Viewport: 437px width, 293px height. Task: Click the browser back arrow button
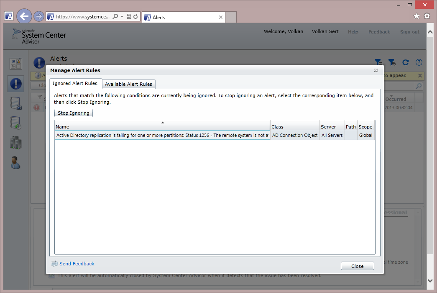[24, 16]
